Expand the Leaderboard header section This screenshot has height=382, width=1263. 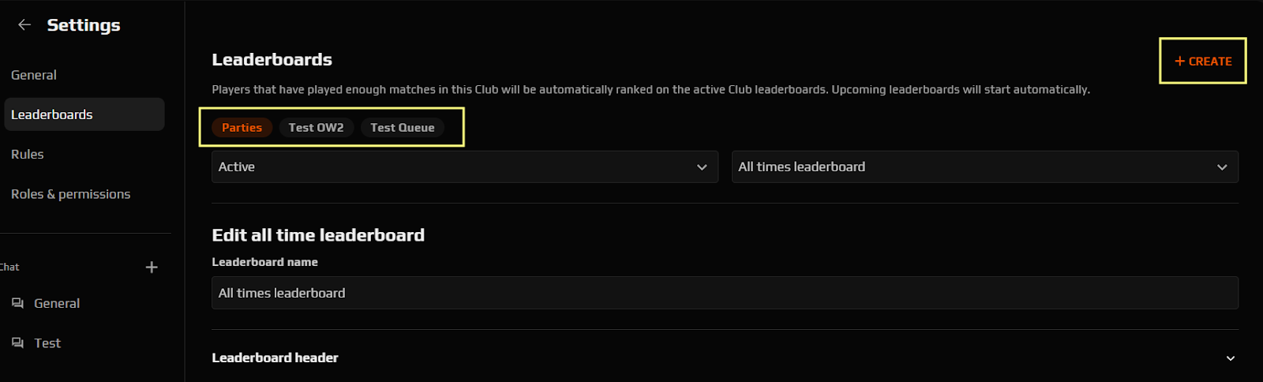pos(725,358)
